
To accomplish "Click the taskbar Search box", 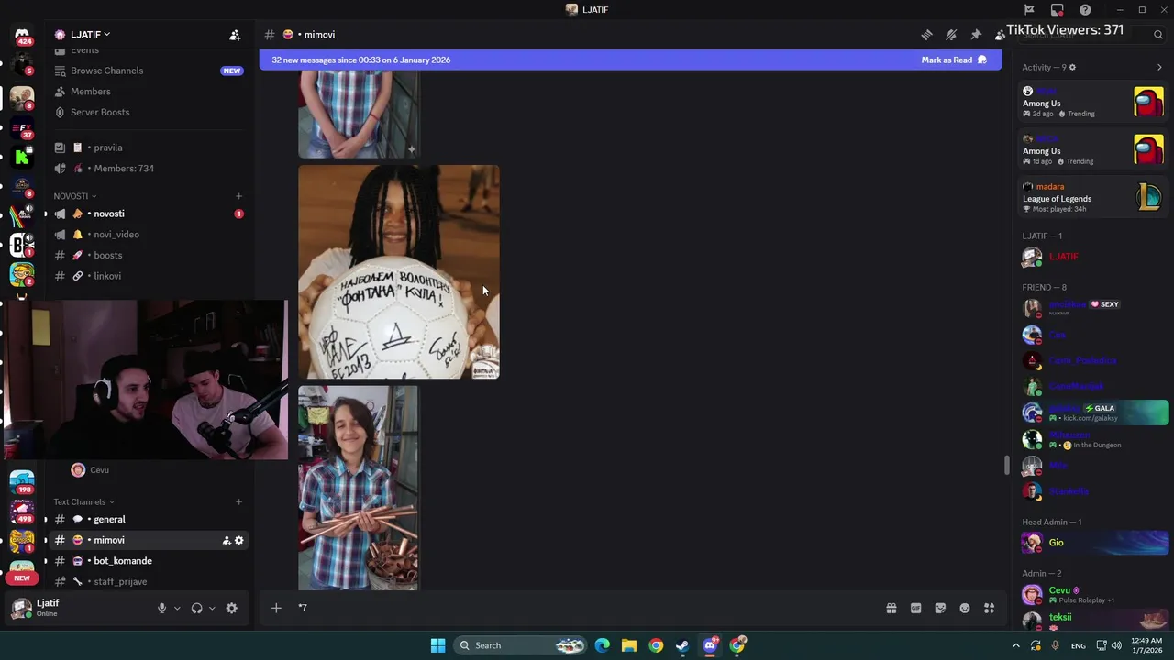I will point(518,645).
